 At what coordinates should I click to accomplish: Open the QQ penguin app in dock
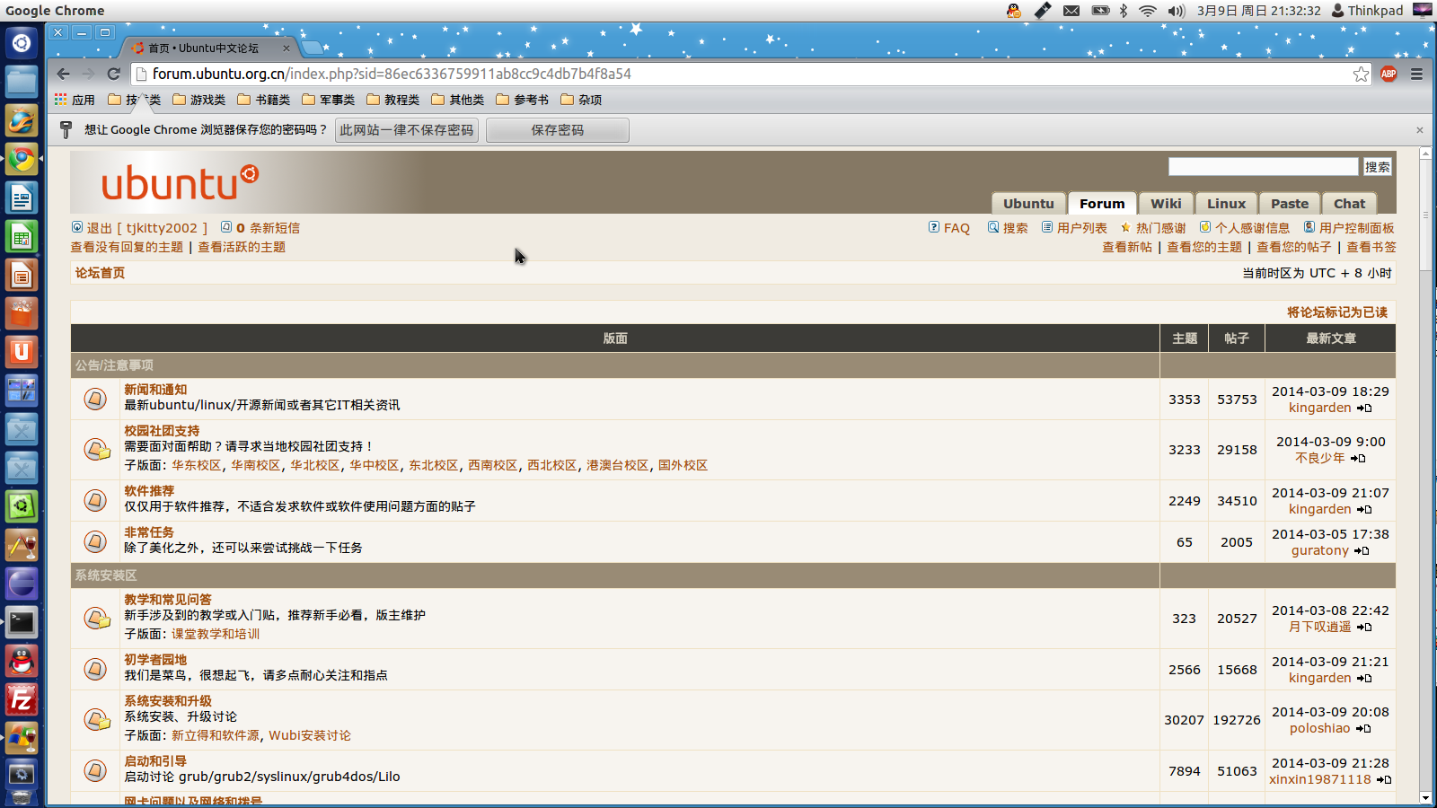coord(22,661)
